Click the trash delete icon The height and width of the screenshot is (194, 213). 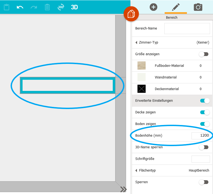[47, 7]
